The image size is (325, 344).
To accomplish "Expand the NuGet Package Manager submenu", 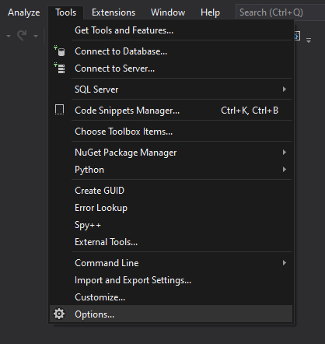I will point(171,153).
